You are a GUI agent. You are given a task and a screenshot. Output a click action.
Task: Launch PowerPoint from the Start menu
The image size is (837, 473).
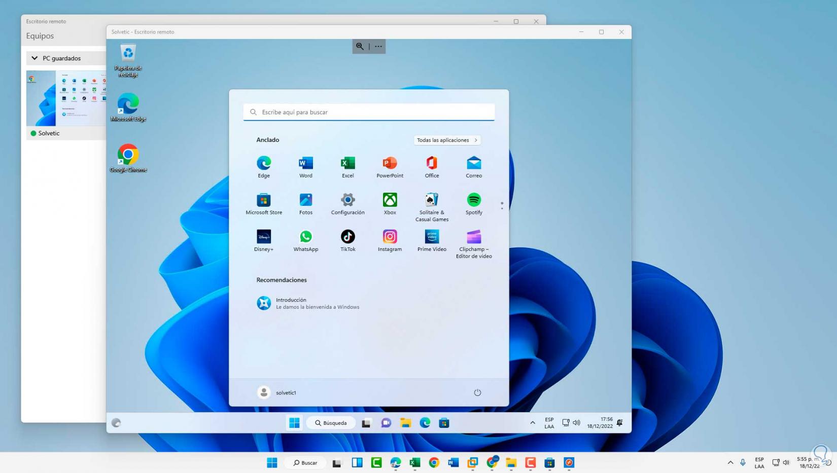click(390, 167)
